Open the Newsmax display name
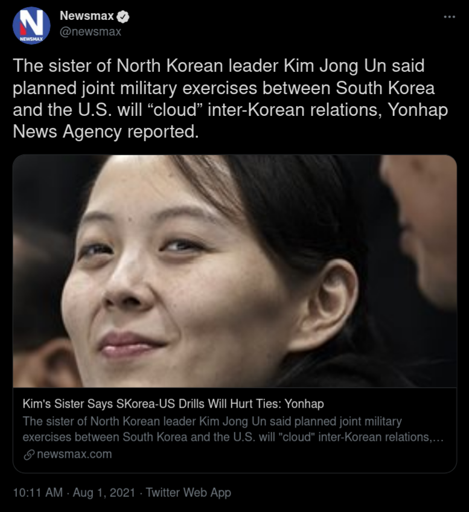This screenshot has width=469, height=512. [86, 16]
